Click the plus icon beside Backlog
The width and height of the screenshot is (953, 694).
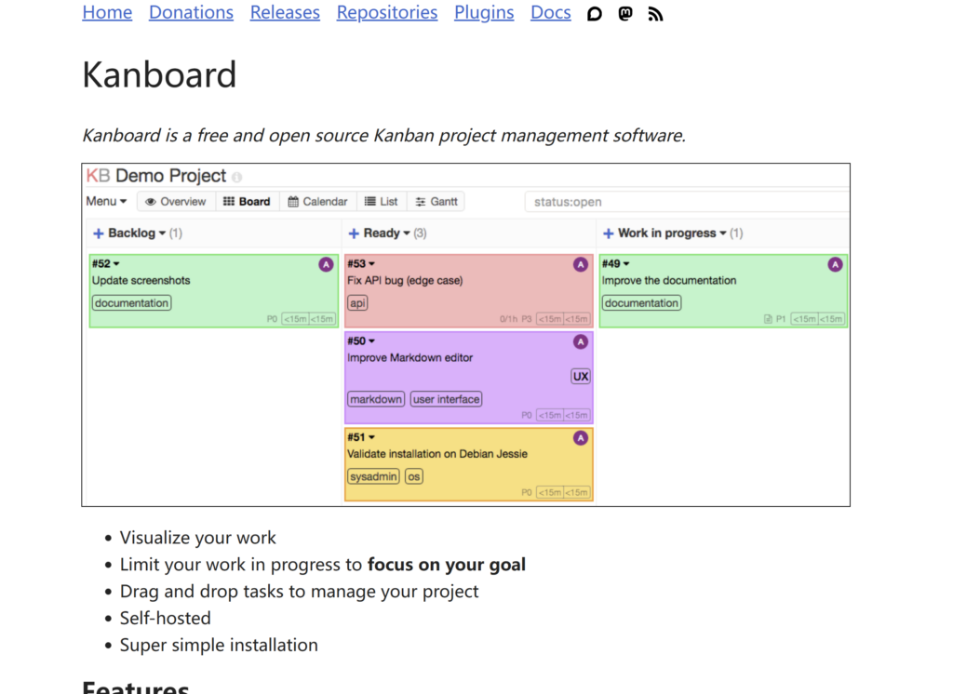click(x=98, y=234)
